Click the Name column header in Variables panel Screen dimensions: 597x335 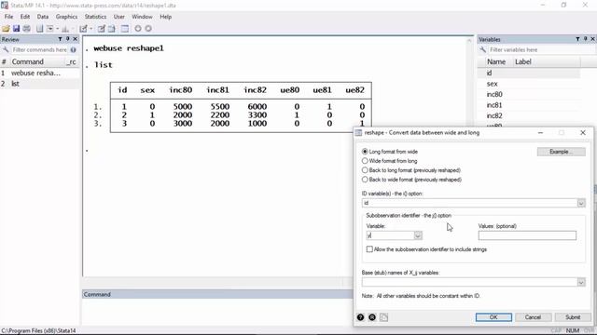(496, 61)
